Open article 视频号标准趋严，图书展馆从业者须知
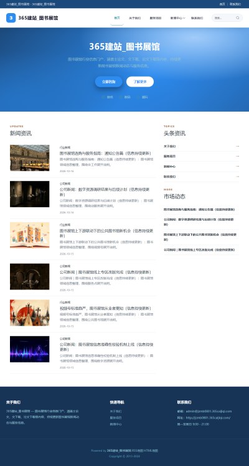 pyautogui.click(x=105, y=309)
